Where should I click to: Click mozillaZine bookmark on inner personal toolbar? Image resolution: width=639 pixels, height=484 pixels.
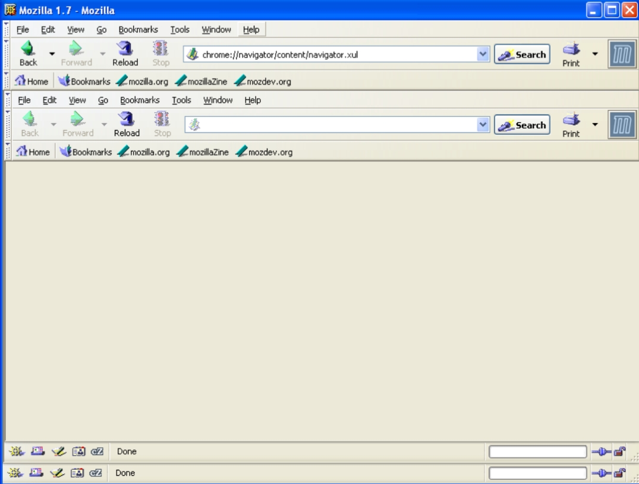[203, 151]
